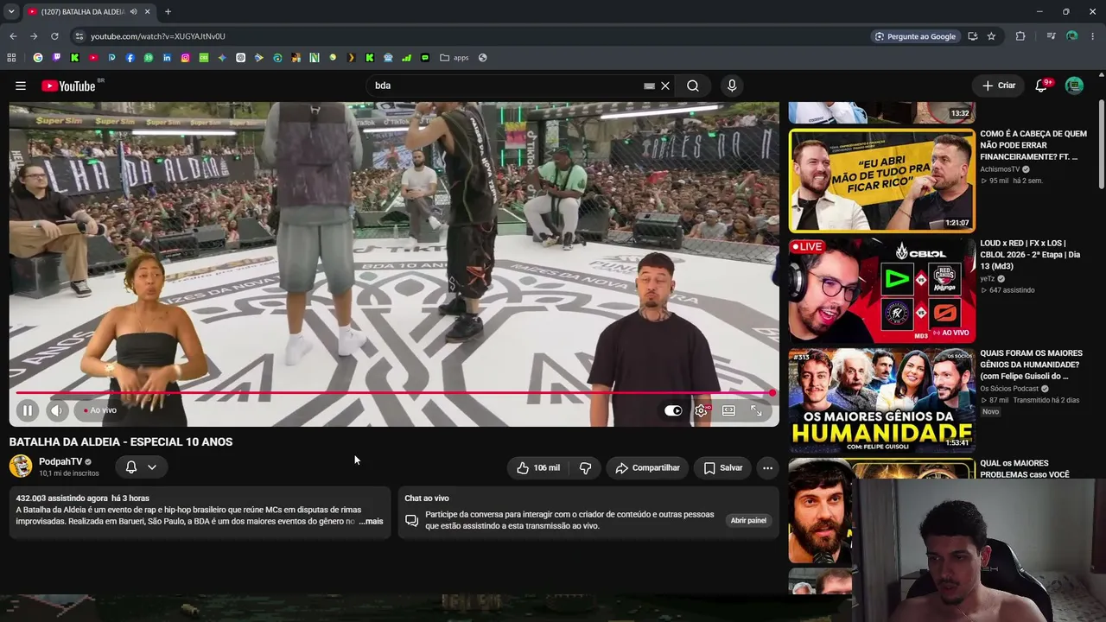Open a new browser tab
The width and height of the screenshot is (1106, 622).
(168, 12)
